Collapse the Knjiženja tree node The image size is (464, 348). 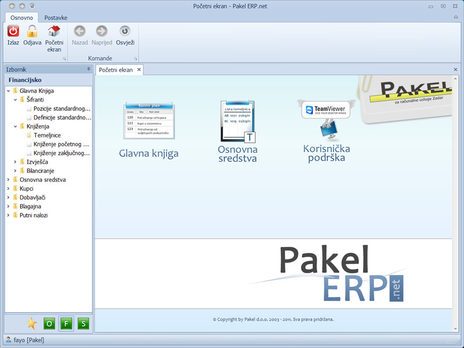15,126
